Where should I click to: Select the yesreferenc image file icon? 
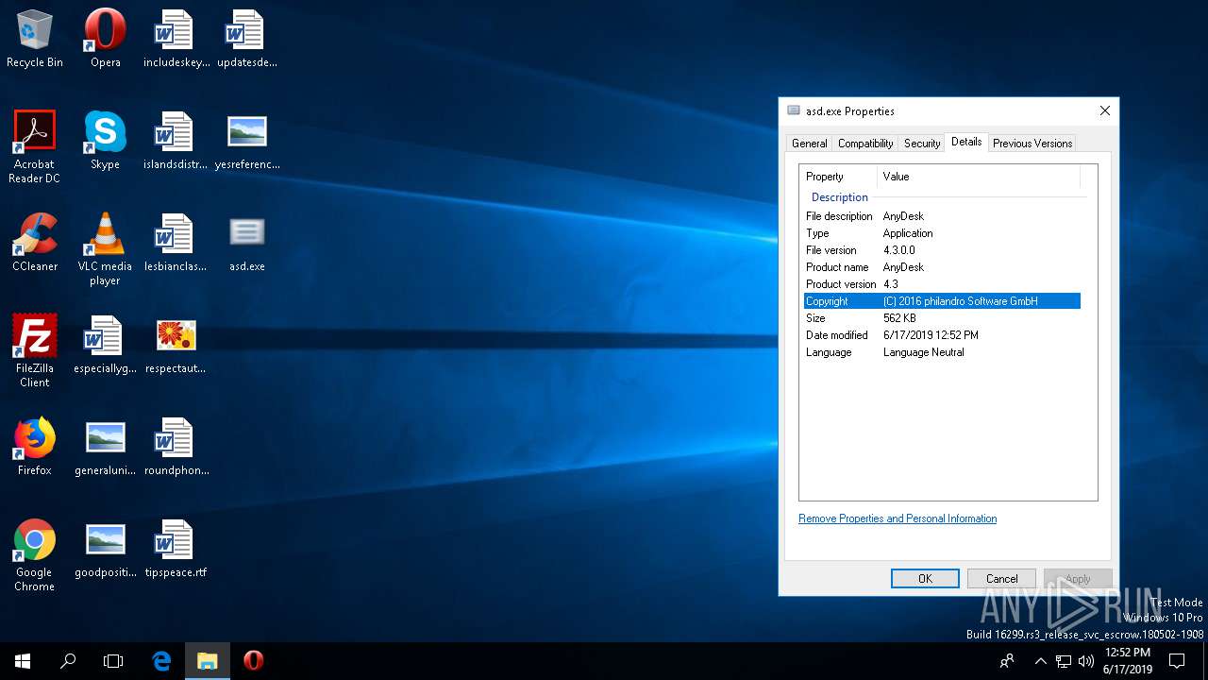pos(246,140)
